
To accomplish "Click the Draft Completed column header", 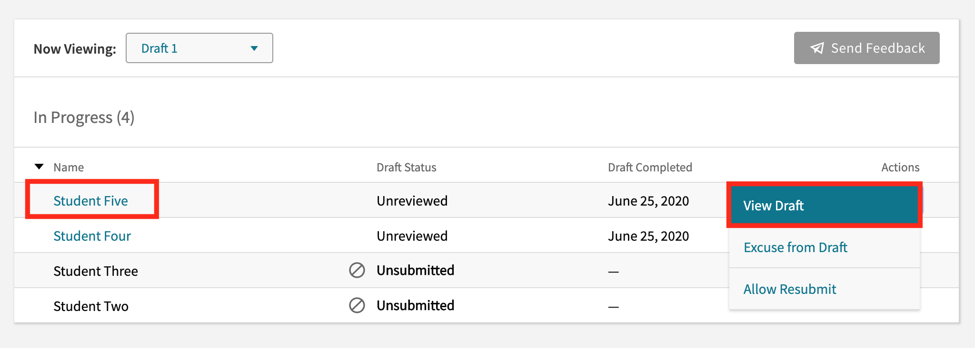I will 650,167.
